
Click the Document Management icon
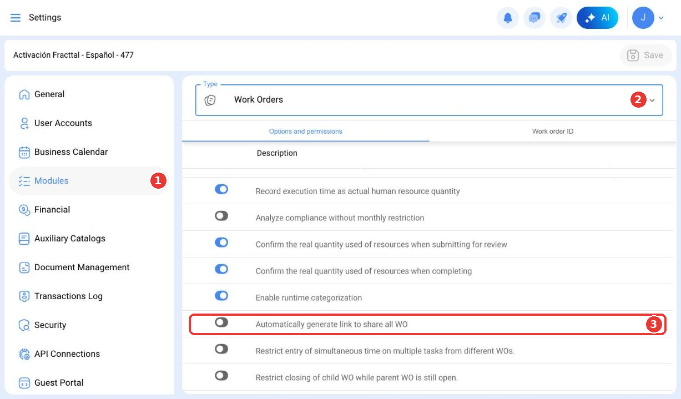click(24, 267)
